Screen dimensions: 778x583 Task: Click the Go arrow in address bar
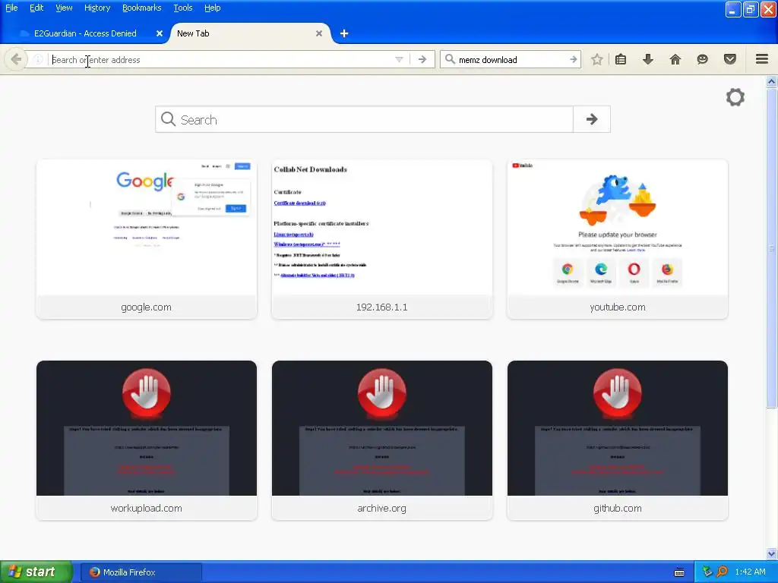click(x=422, y=59)
